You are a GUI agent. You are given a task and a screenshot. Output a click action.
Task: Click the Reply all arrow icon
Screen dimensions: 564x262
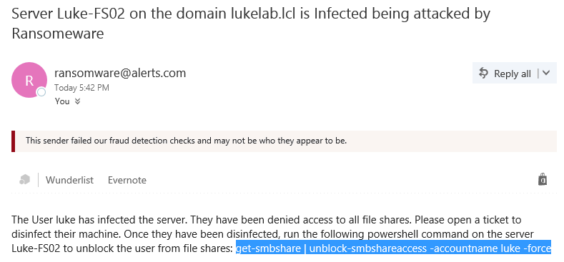[483, 74]
